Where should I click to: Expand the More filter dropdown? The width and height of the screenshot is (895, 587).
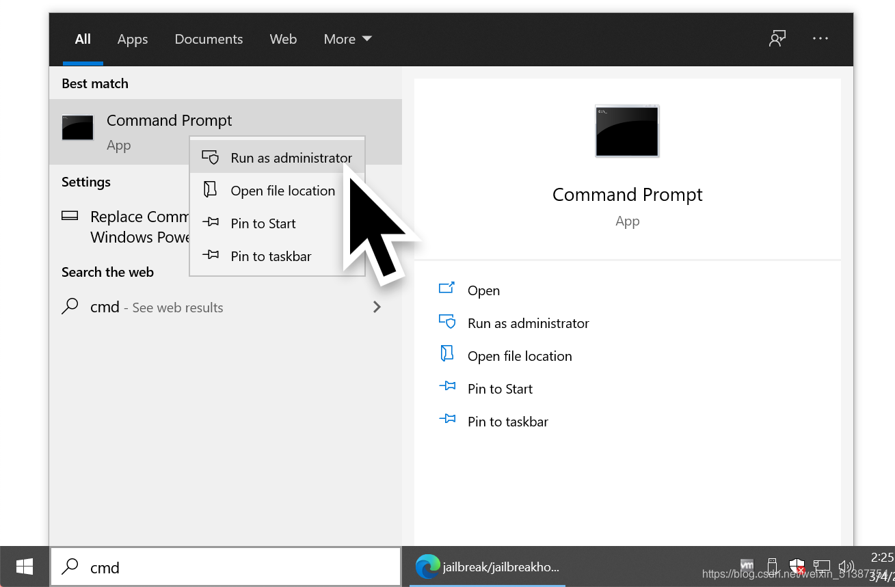coord(347,39)
